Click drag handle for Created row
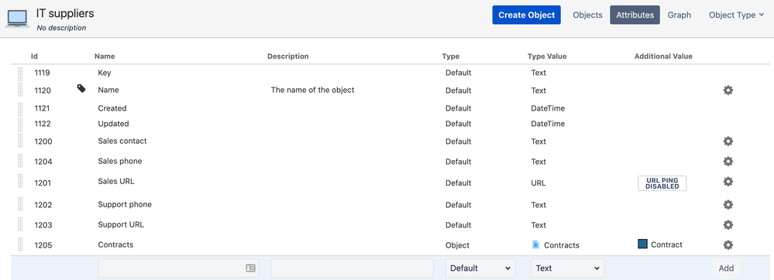Screen dimensions: 774x280 pyautogui.click(x=20, y=109)
